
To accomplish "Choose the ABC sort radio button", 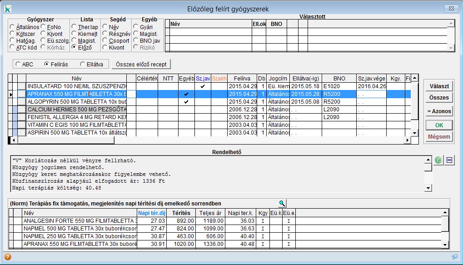I will click(x=18, y=64).
